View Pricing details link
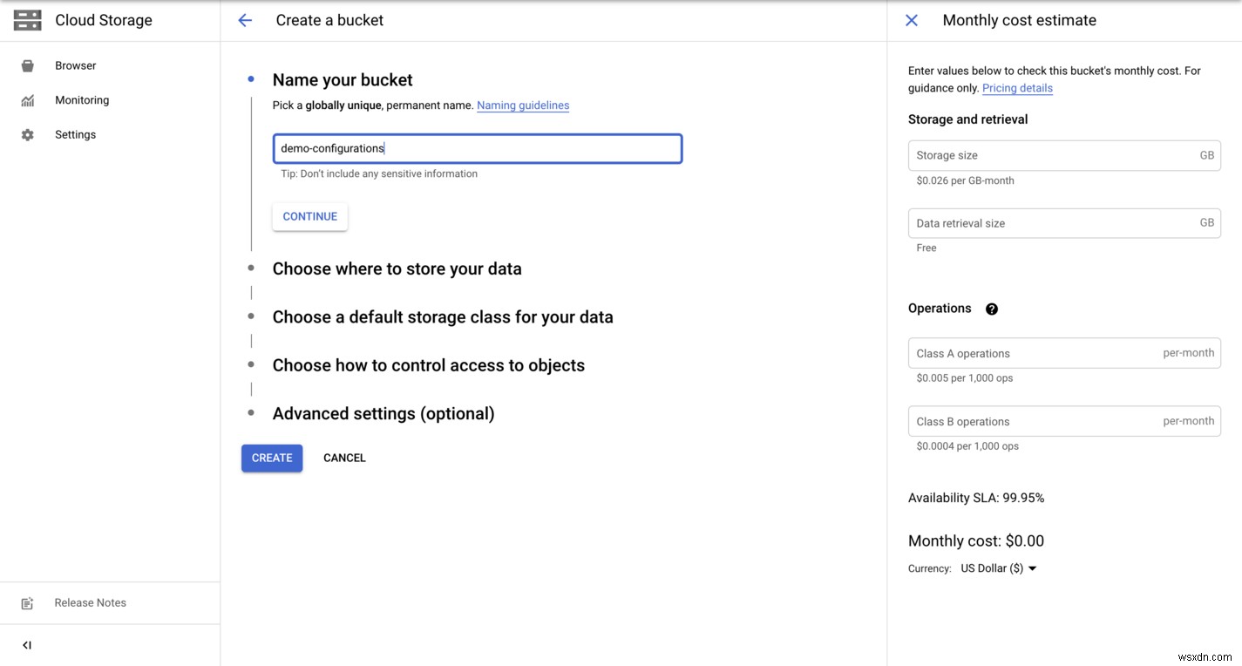Screen dimensions: 1242x666 pos(1016,87)
